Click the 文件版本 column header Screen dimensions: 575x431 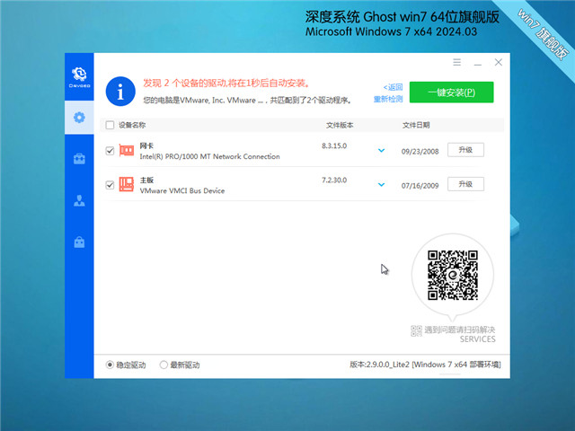coord(340,125)
